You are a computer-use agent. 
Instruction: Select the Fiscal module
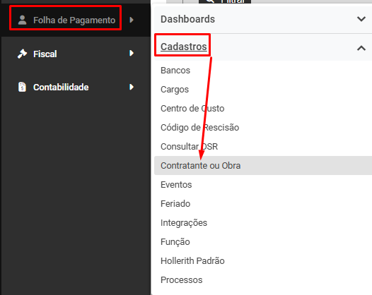point(45,54)
